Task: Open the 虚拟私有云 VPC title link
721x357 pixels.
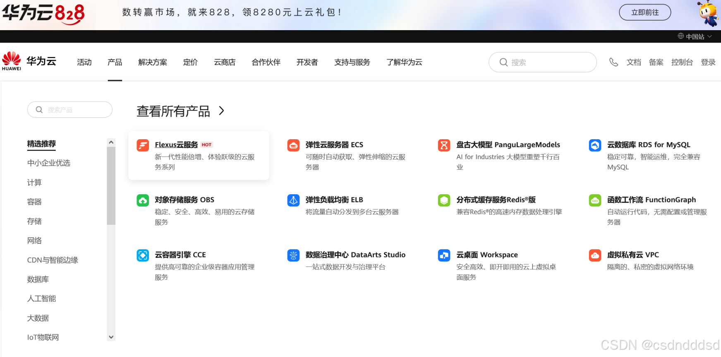Action: point(633,255)
